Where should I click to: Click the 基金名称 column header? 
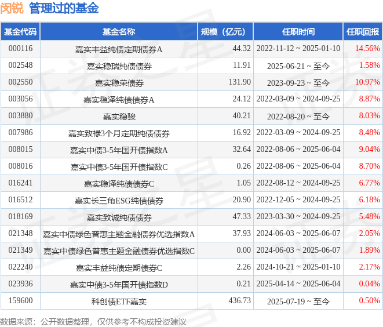pyautogui.click(x=119, y=32)
